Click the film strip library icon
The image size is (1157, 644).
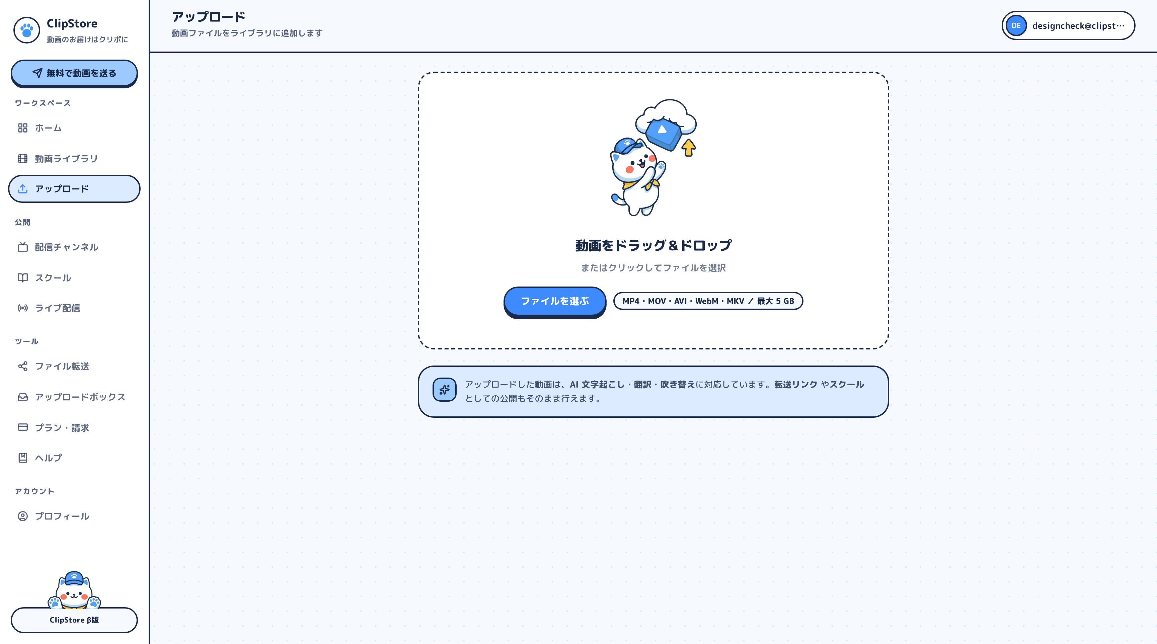[x=23, y=159]
